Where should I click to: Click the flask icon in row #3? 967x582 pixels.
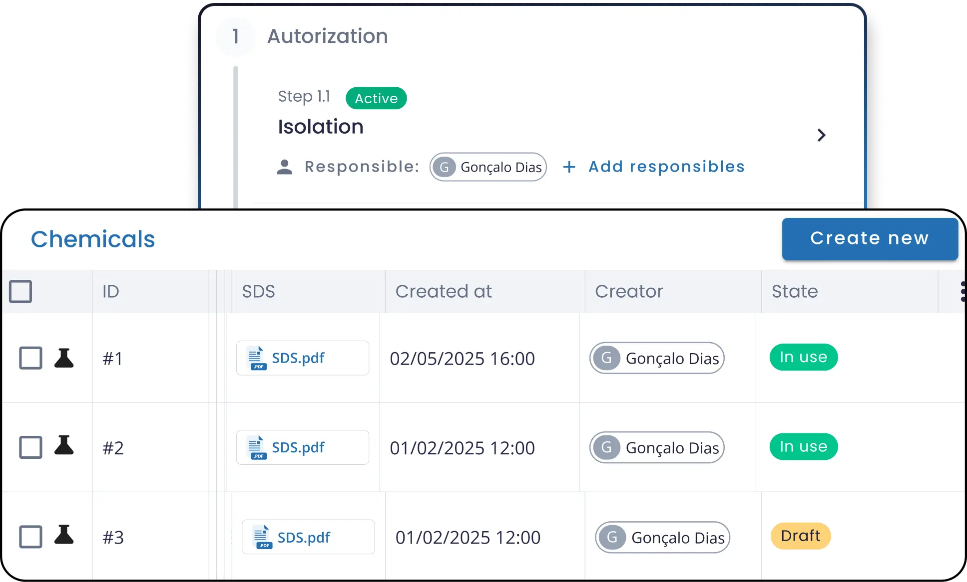click(64, 535)
